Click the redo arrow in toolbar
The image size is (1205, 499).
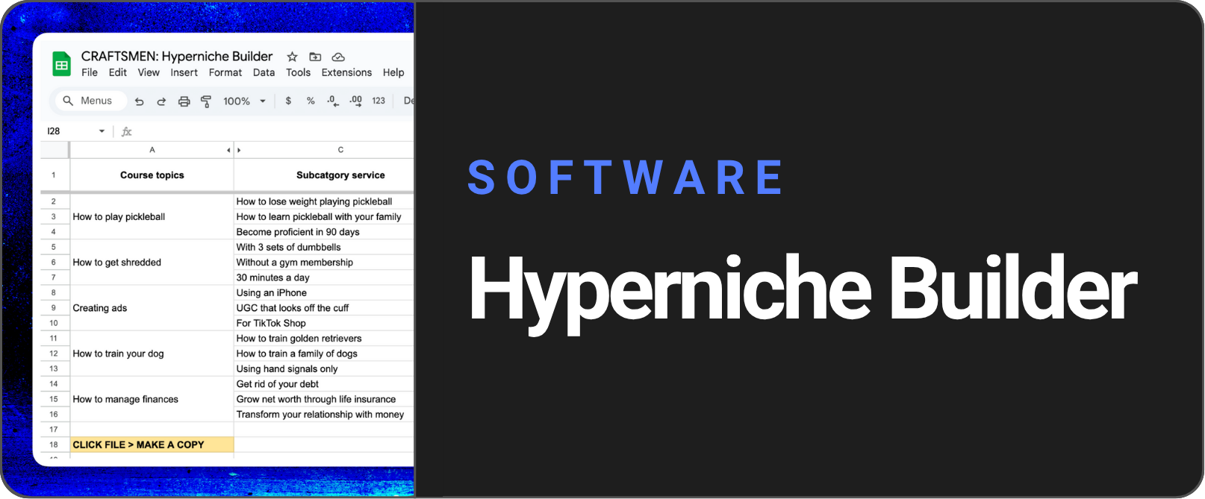tap(161, 101)
